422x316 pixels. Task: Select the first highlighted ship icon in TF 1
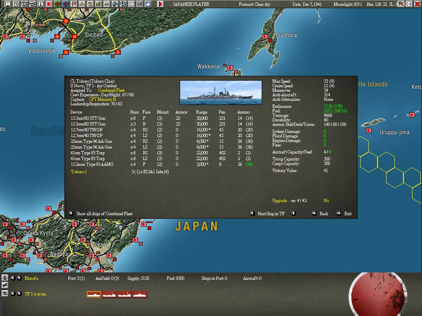click(94, 295)
